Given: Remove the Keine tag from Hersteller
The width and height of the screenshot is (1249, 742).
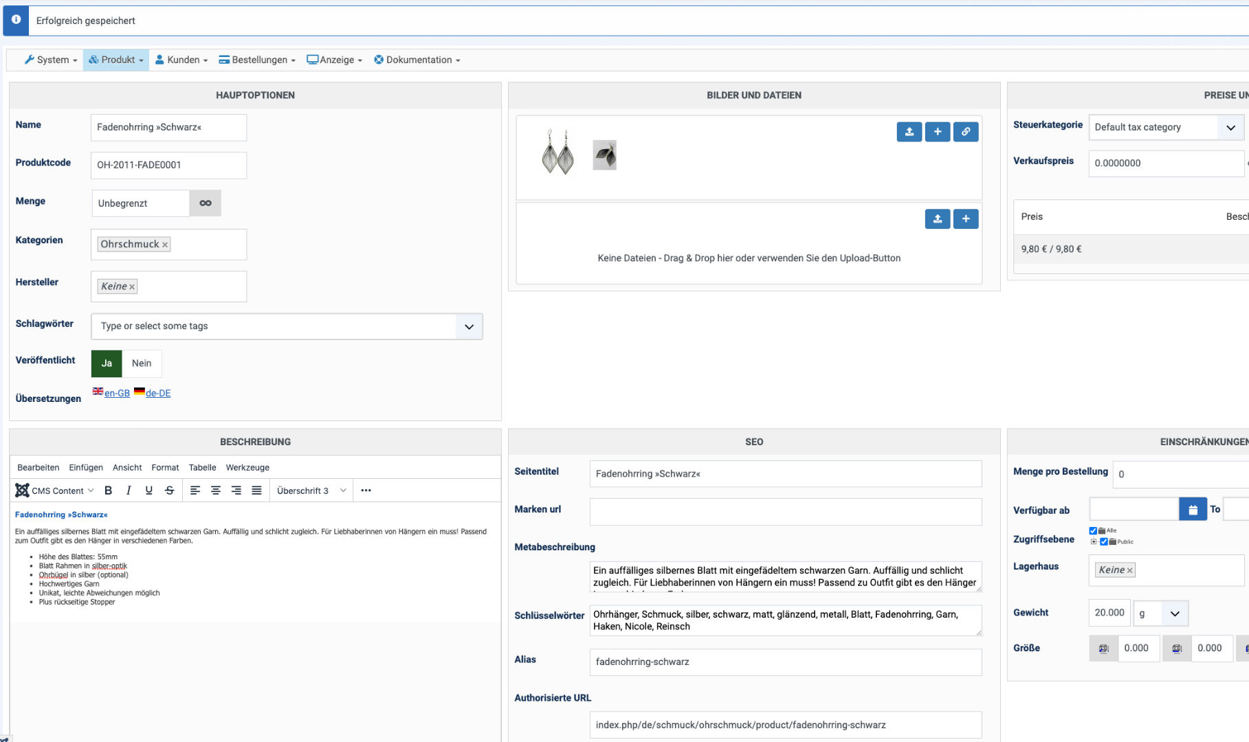Looking at the screenshot, I should (132, 287).
